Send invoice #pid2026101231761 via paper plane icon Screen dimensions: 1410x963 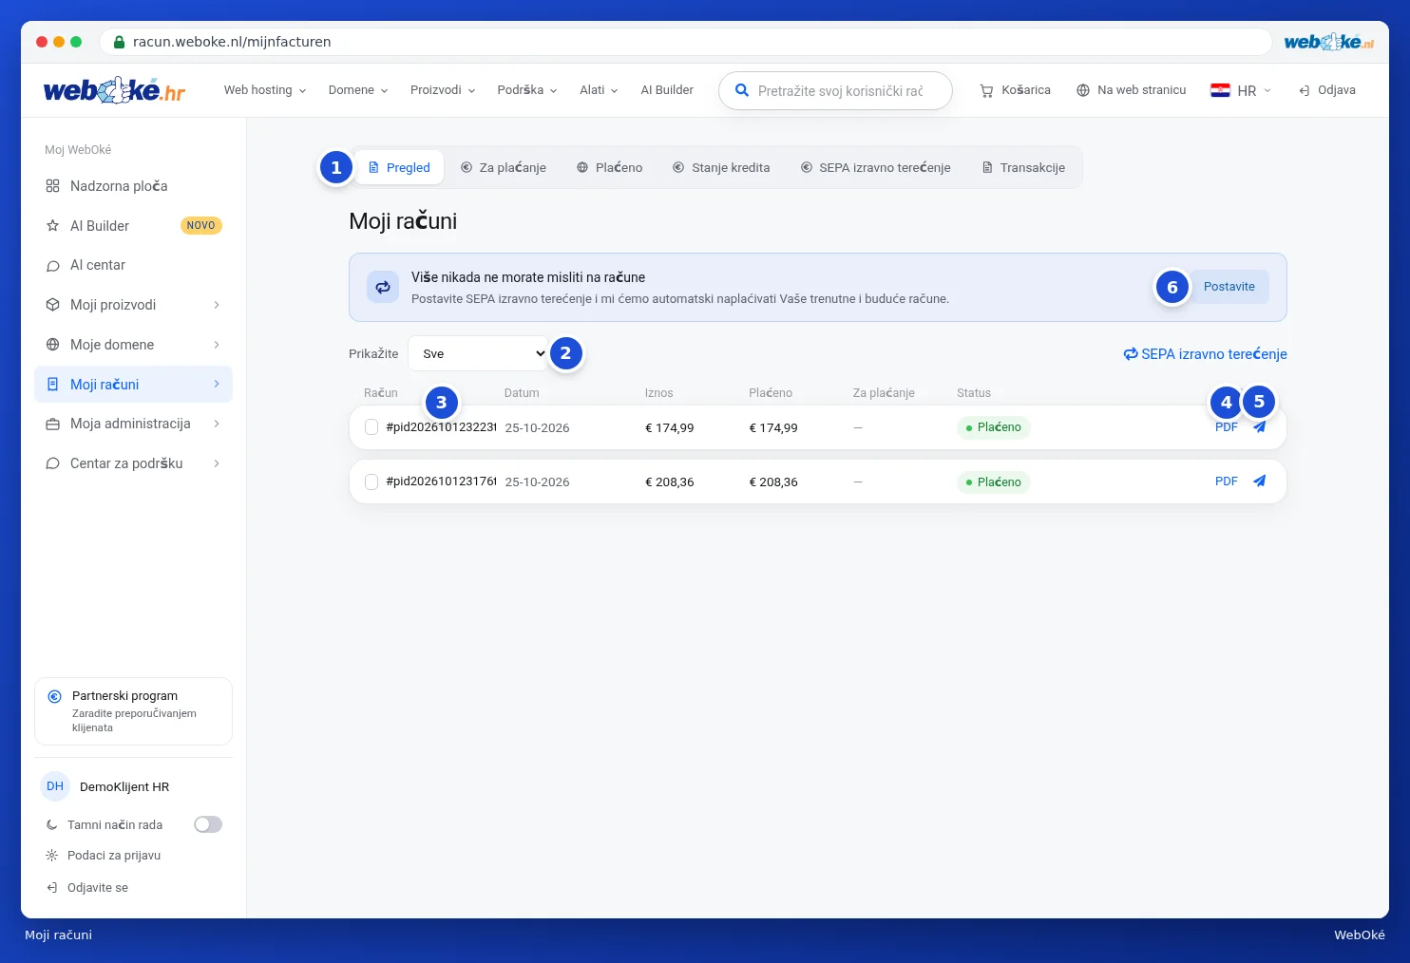coord(1259,481)
